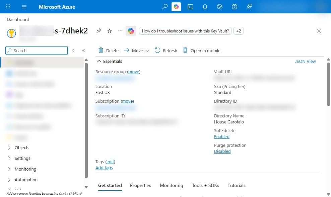Click Add tags link
Viewport: 331px width, 197px height.
pyautogui.click(x=104, y=168)
